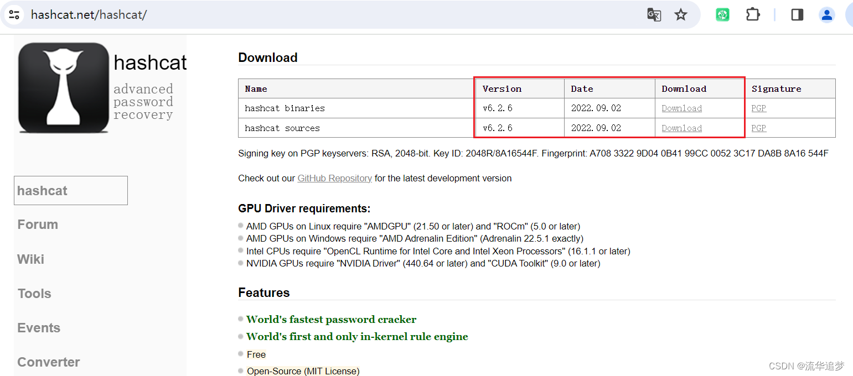This screenshot has width=853, height=376.
Task: Open Tools in the sidebar menu
Action: pyautogui.click(x=34, y=294)
